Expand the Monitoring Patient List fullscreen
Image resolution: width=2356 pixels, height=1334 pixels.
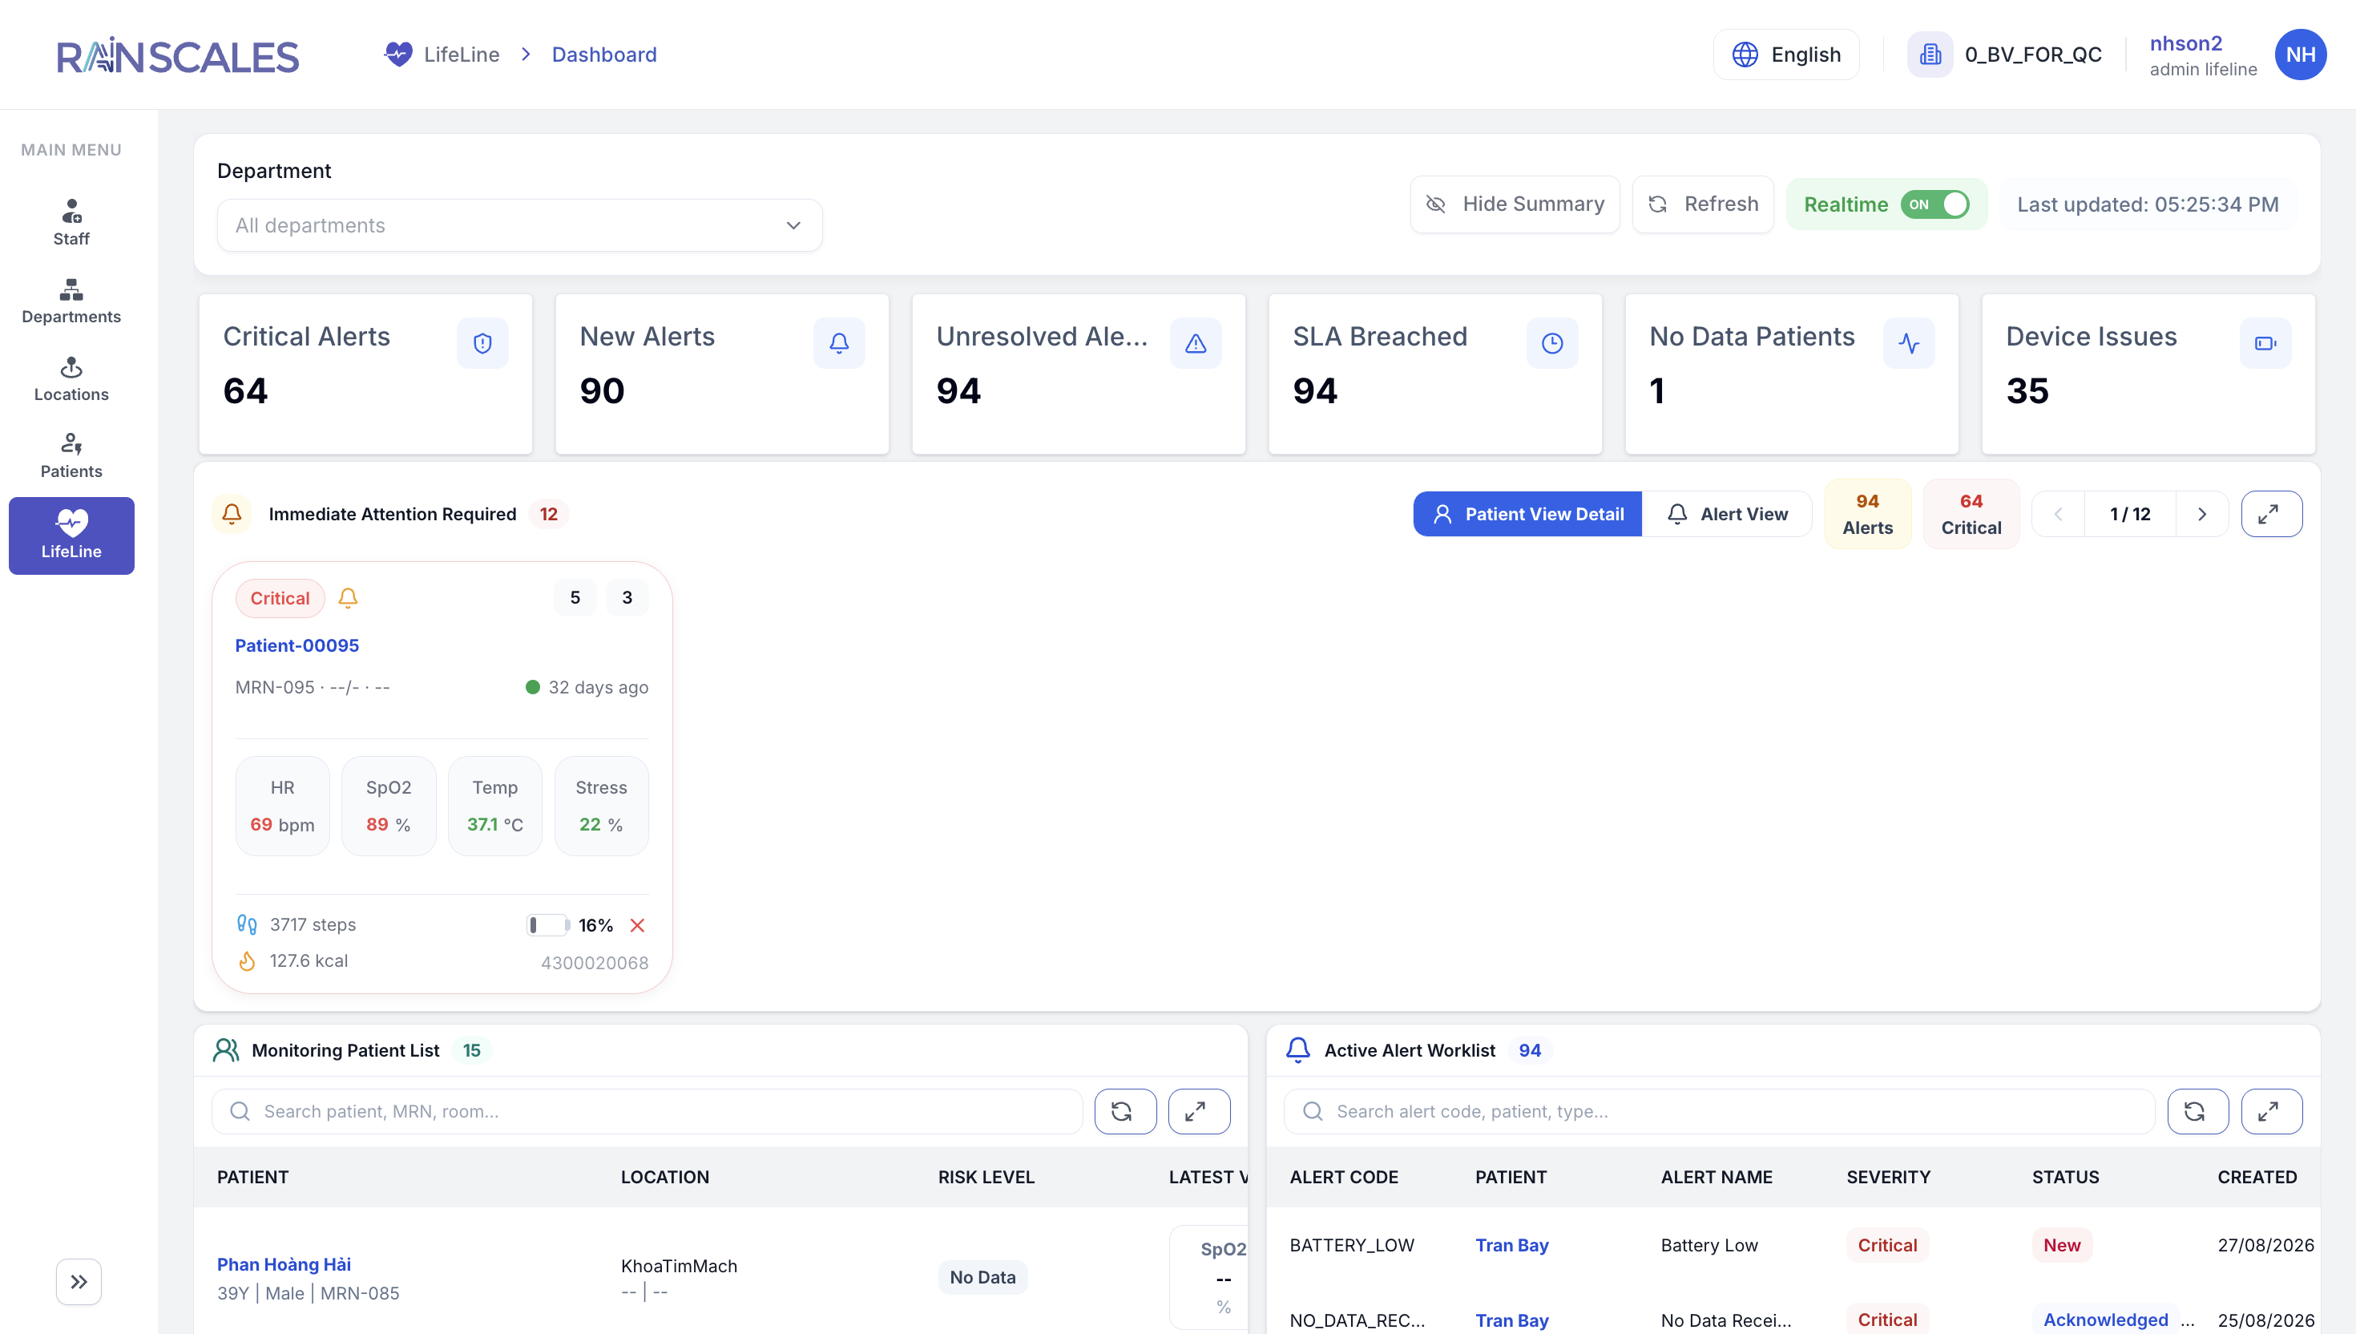[x=1199, y=1111]
